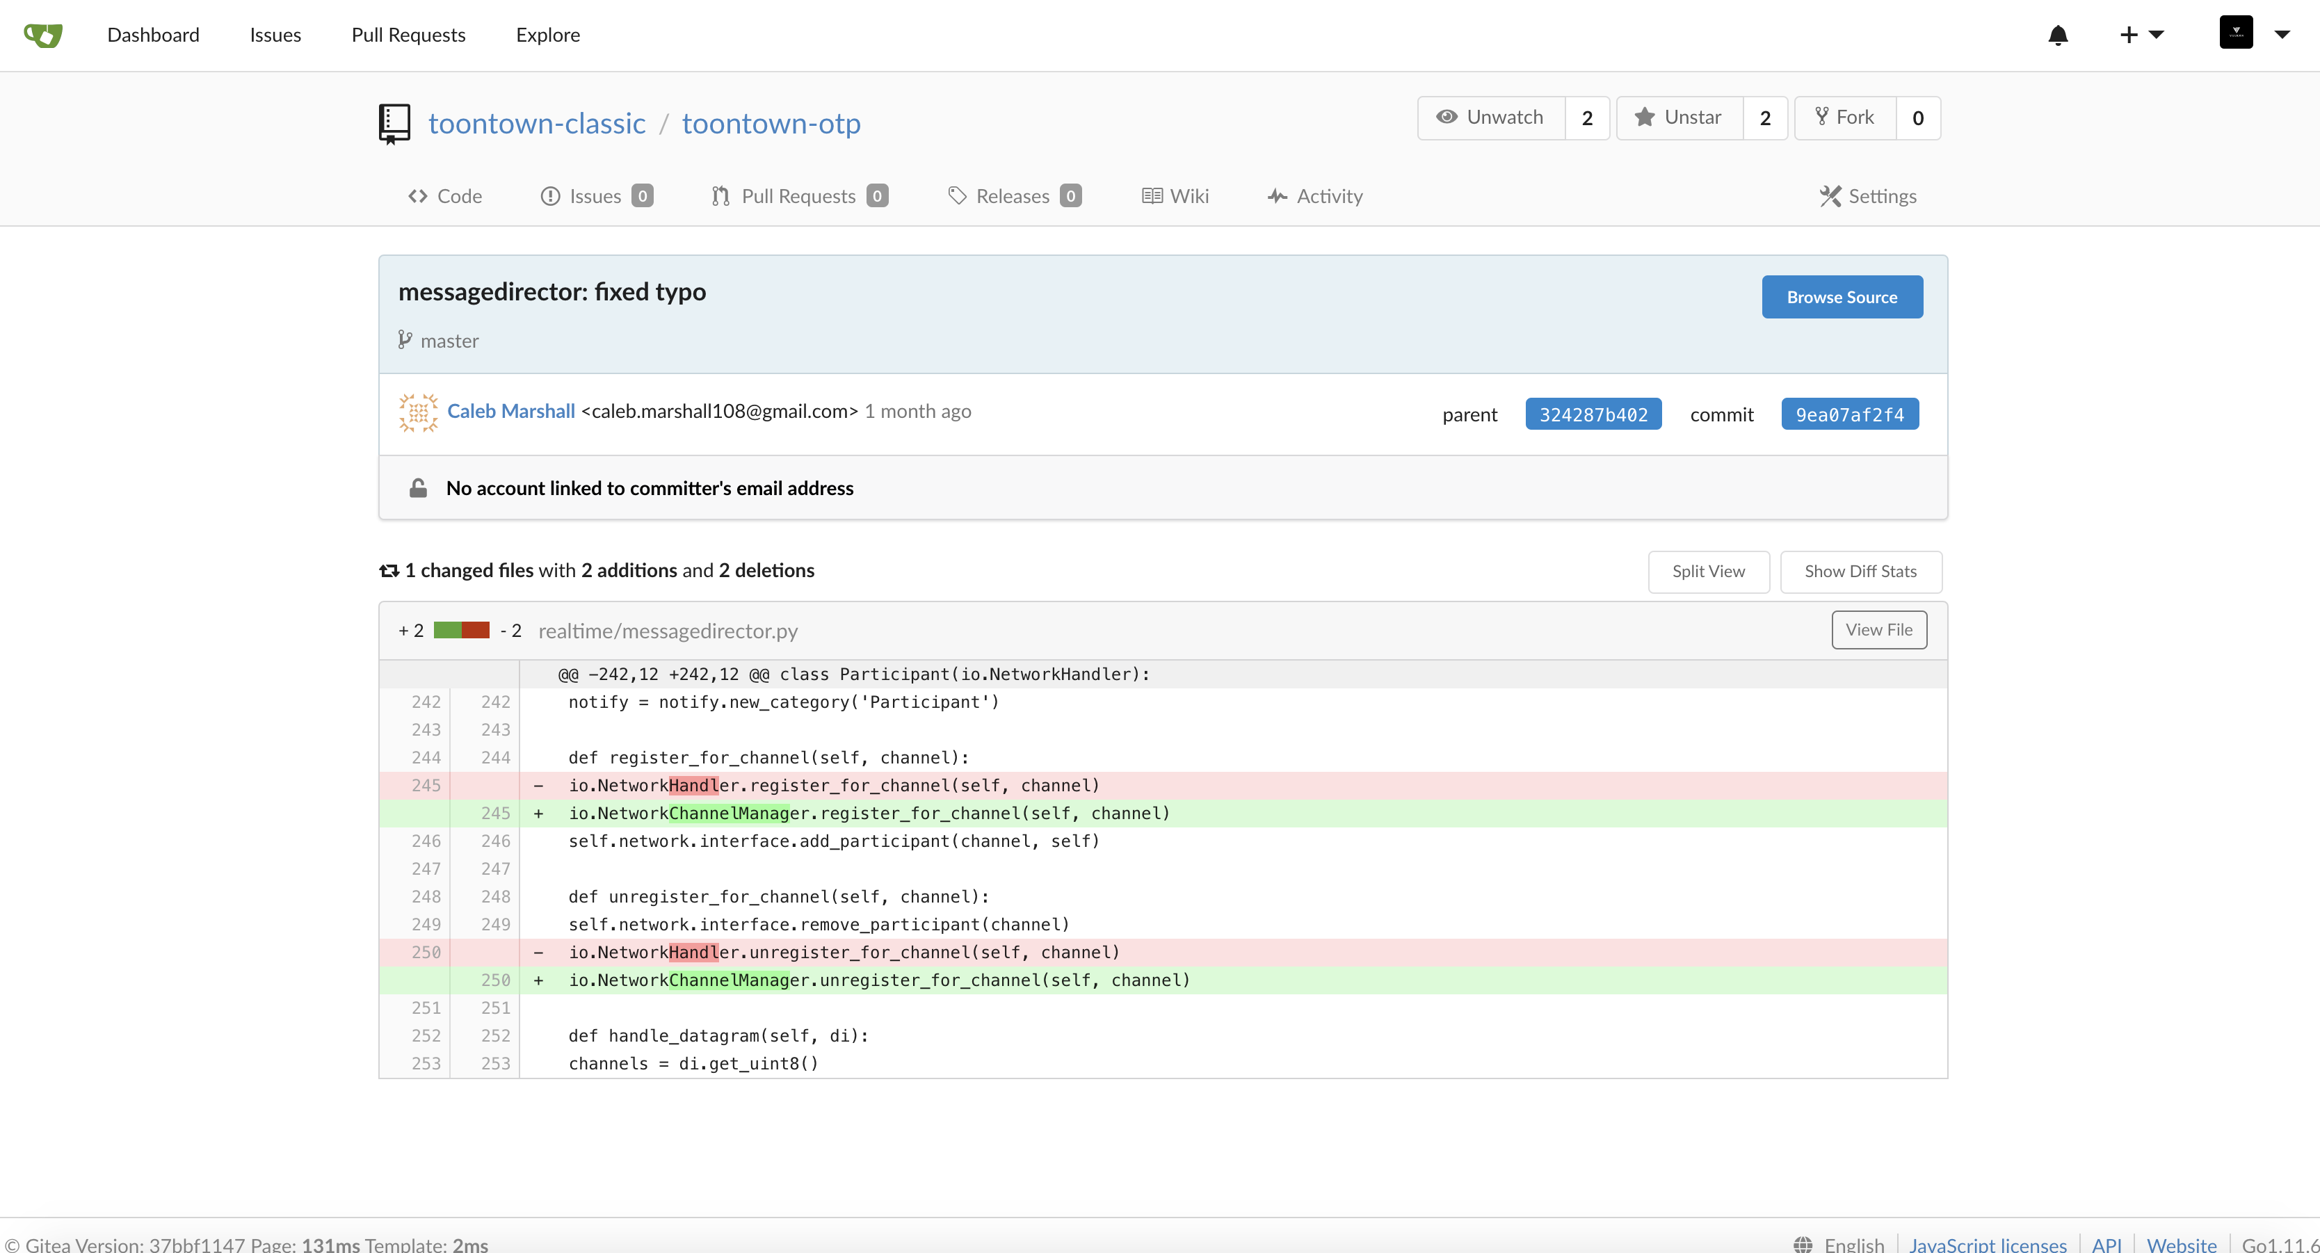Open Caleb Marshall's profile link
The image size is (2320, 1253).
tap(510, 412)
